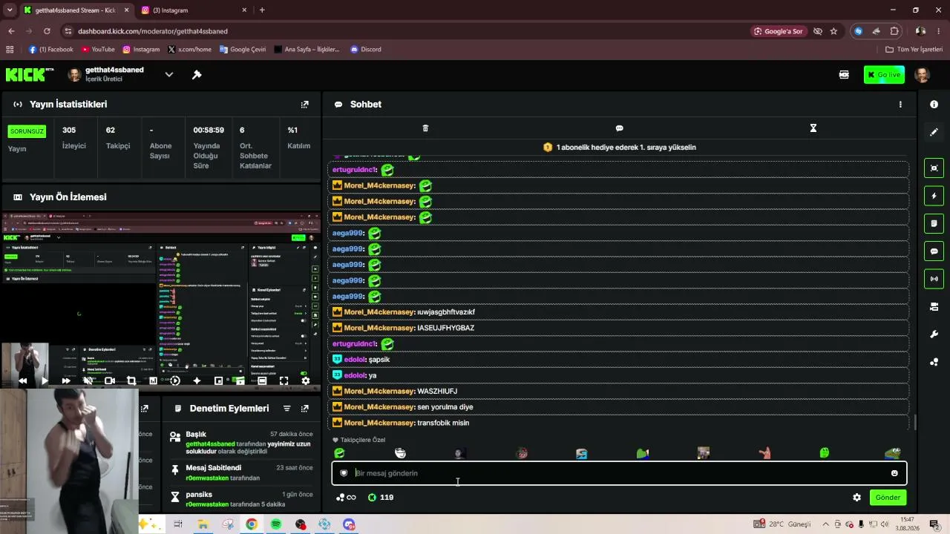Click the Yayın Ön İzlemesi stream preview
The height and width of the screenshot is (534, 950).
coord(160,299)
